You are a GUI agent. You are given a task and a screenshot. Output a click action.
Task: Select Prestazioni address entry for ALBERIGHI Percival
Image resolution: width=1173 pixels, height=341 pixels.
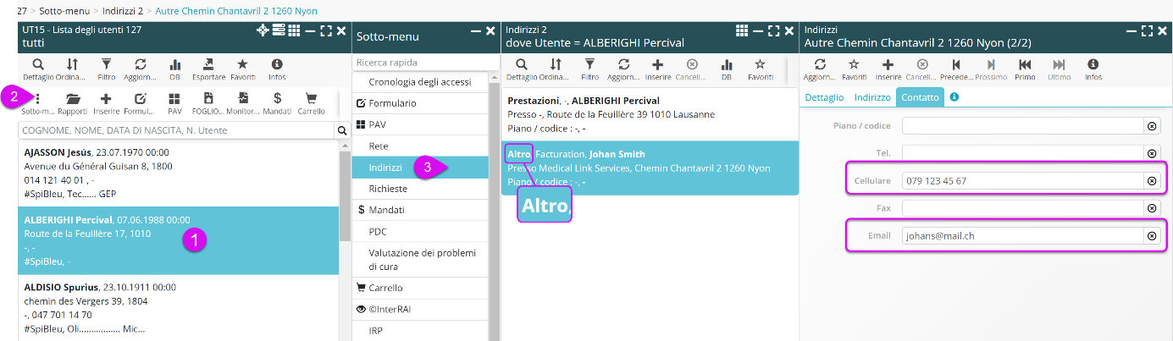(649, 113)
